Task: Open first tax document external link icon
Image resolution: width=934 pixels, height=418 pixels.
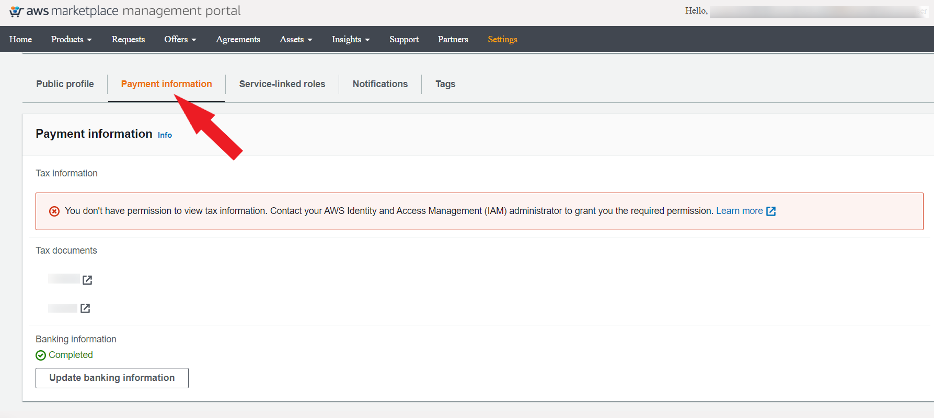Action: [87, 280]
